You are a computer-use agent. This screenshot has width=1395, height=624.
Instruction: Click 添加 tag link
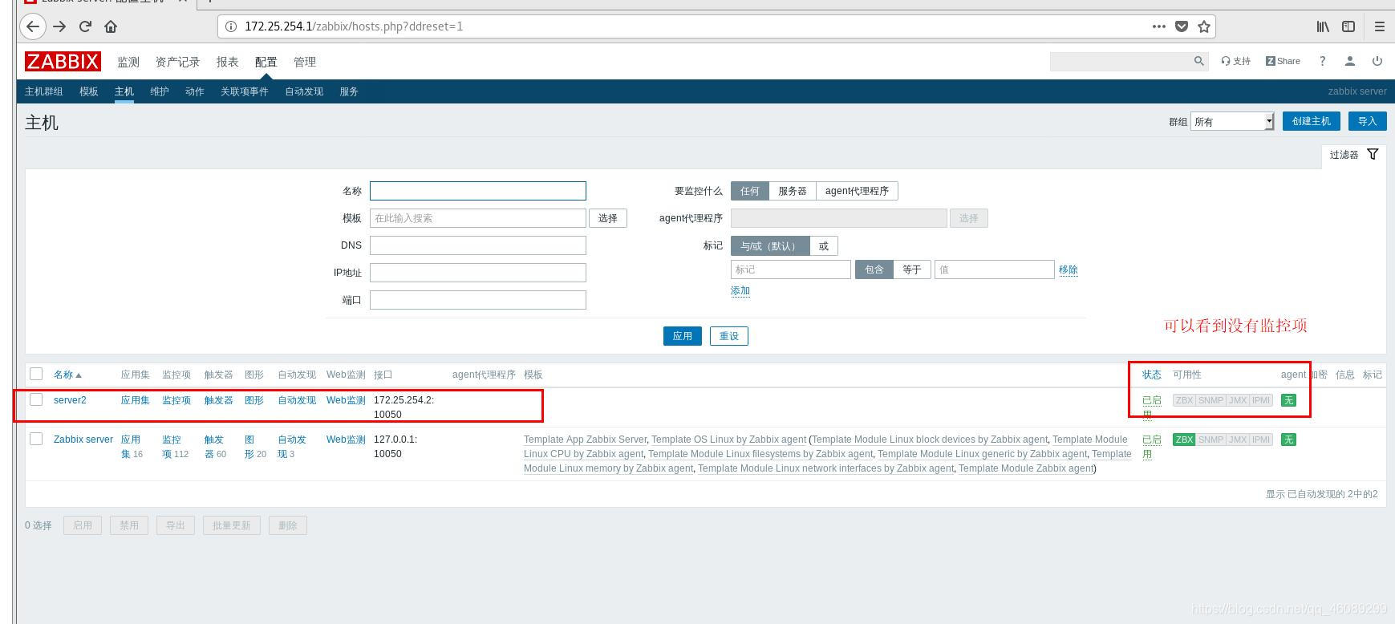[x=740, y=291]
